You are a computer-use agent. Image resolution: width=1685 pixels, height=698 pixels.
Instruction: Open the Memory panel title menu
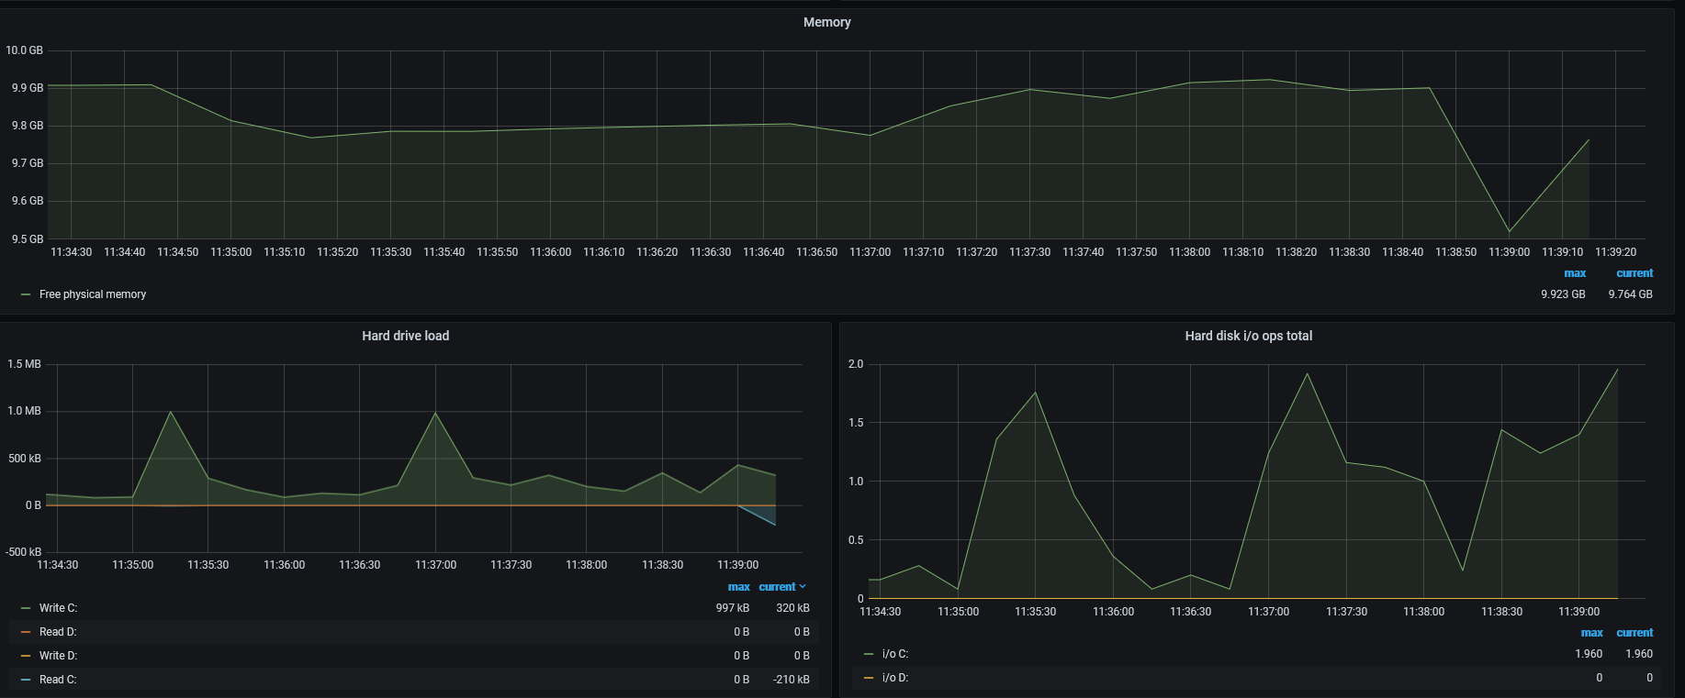[x=826, y=22]
